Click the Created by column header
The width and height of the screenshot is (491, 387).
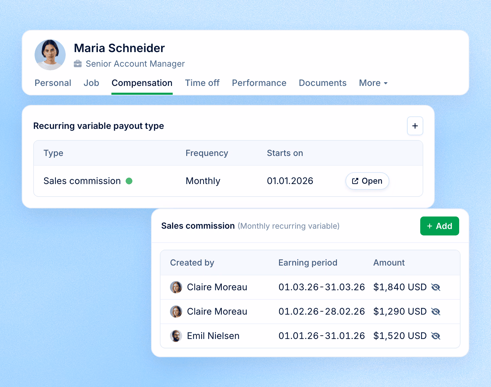(192, 263)
